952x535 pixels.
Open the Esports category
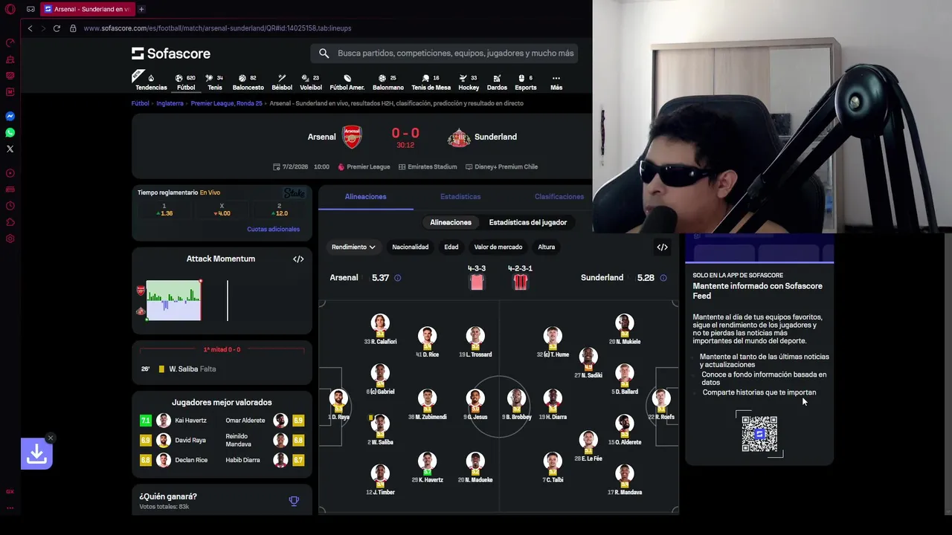tap(525, 82)
